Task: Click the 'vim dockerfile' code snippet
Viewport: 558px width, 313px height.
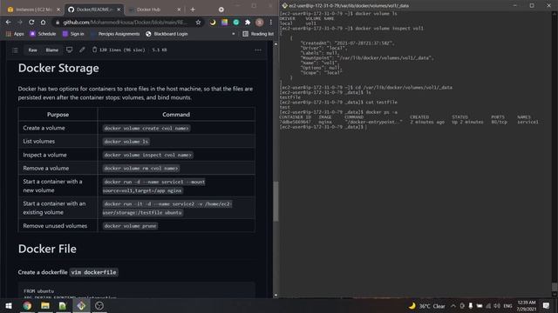Action: pyautogui.click(x=93, y=272)
